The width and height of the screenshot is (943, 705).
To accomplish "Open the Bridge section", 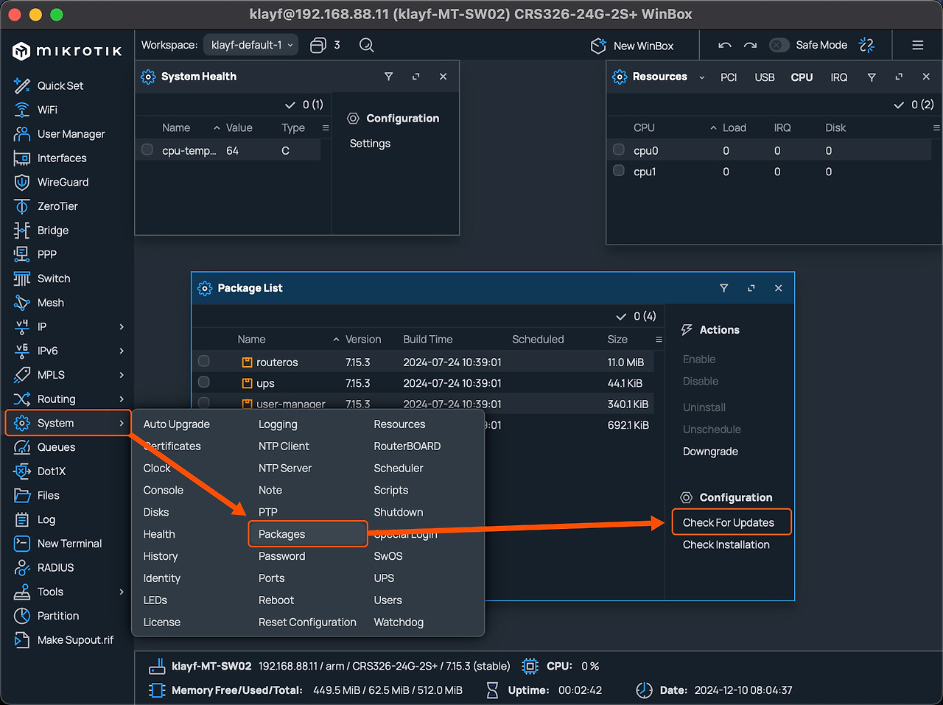I will (x=52, y=231).
